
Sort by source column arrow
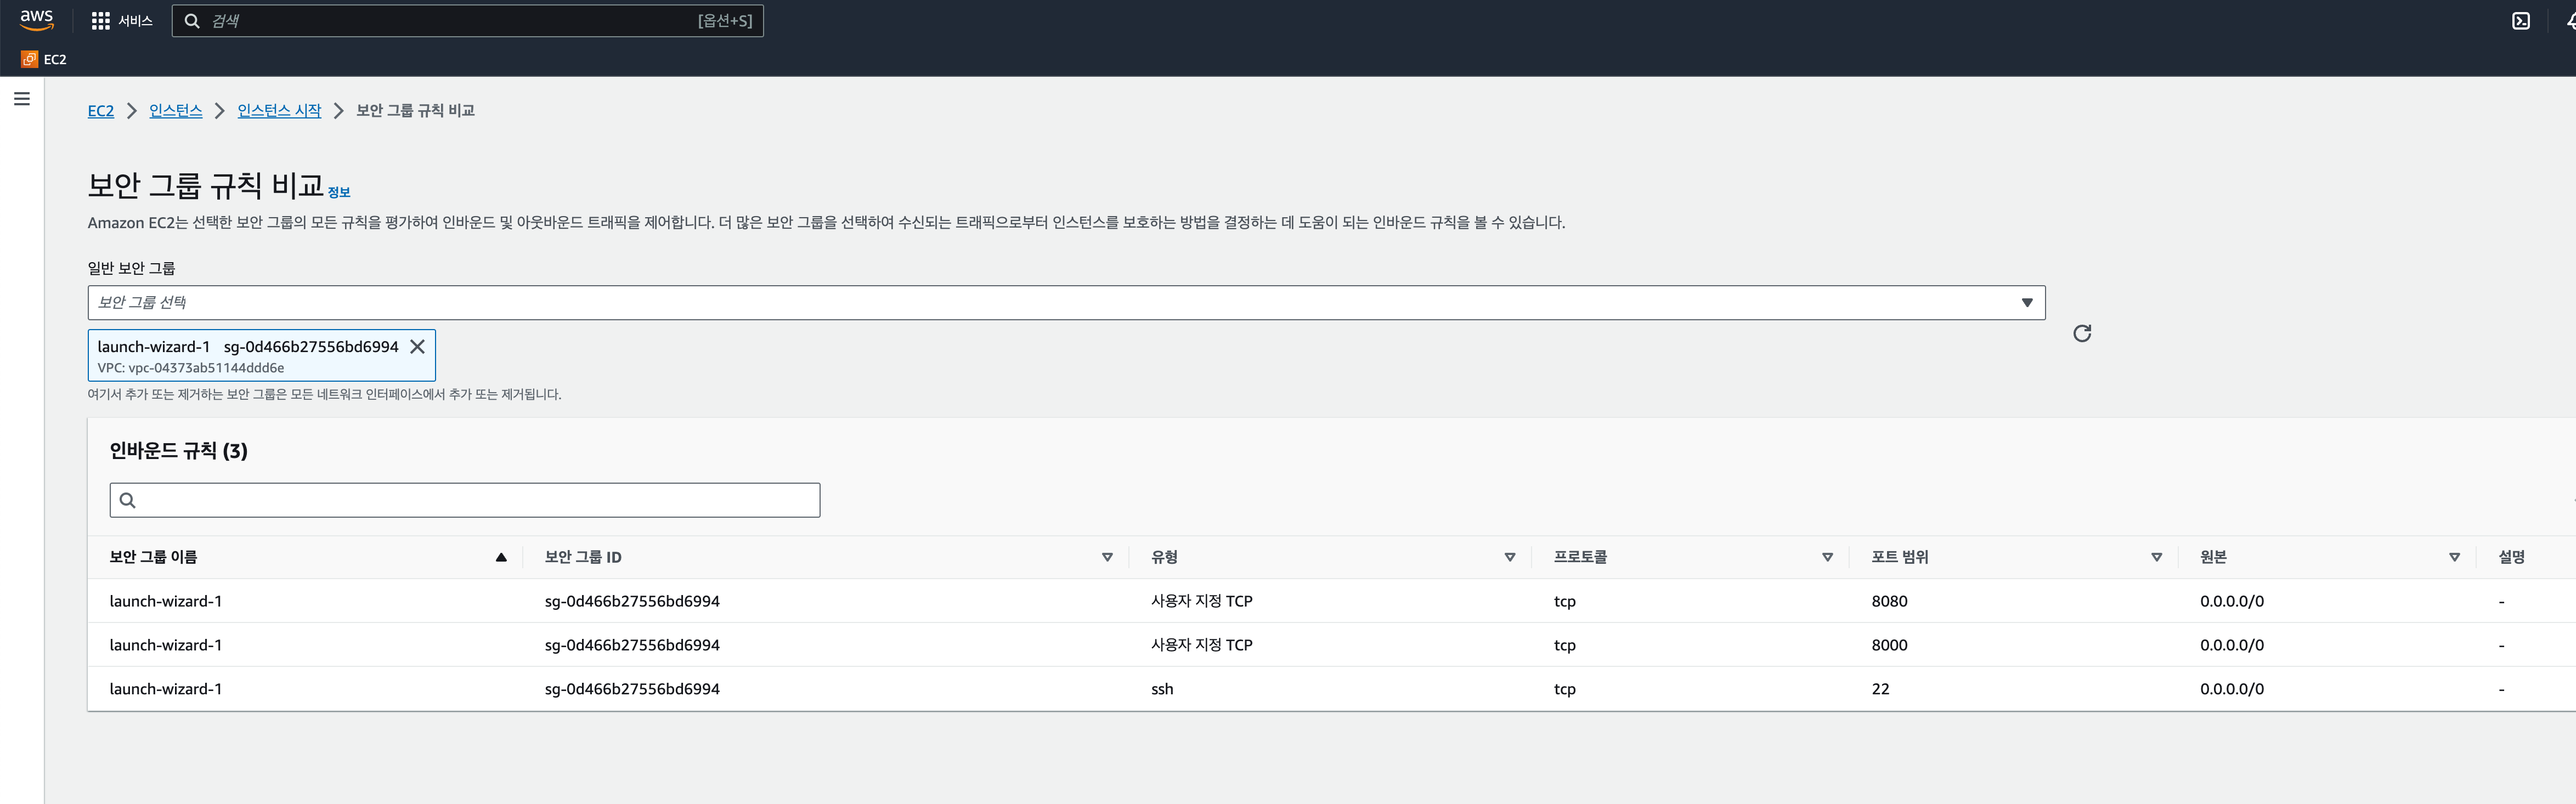(x=2454, y=557)
